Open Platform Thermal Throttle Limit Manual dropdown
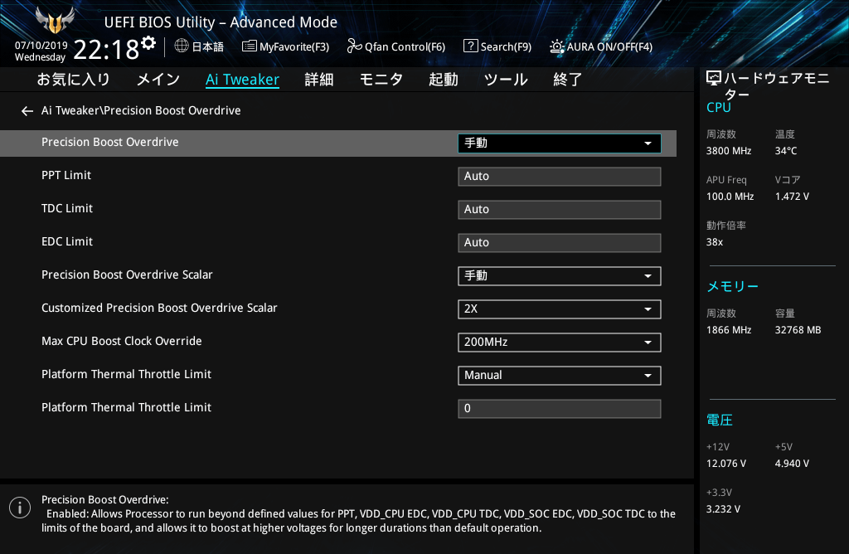 (x=560, y=376)
